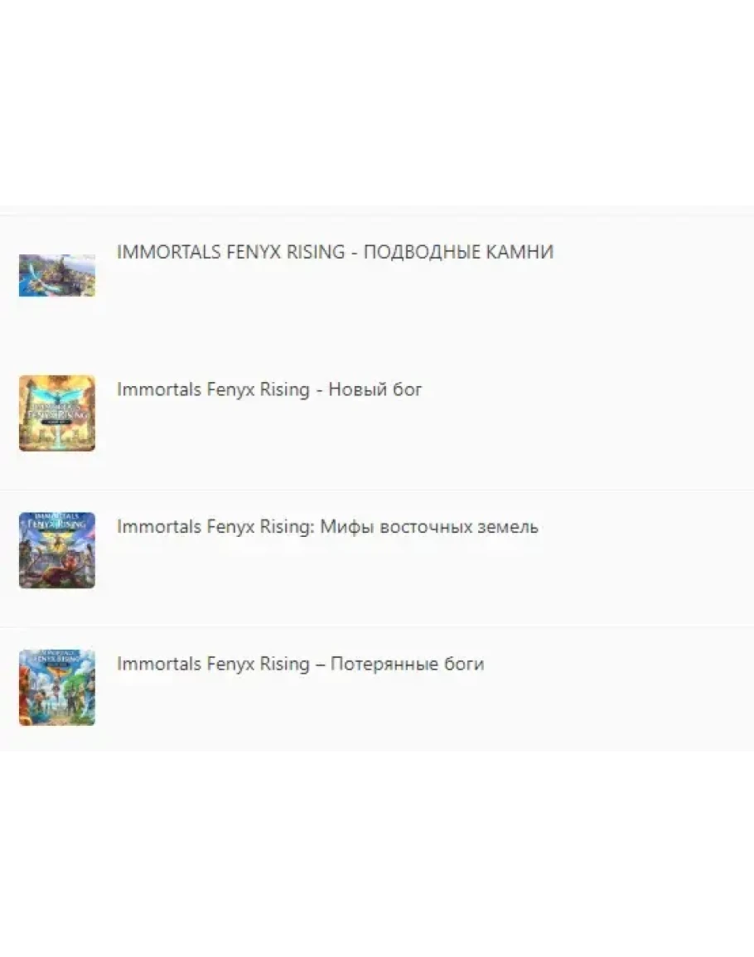This screenshot has width=754, height=957.
Task: Click the Новый бог cover art icon
Action: [57, 413]
